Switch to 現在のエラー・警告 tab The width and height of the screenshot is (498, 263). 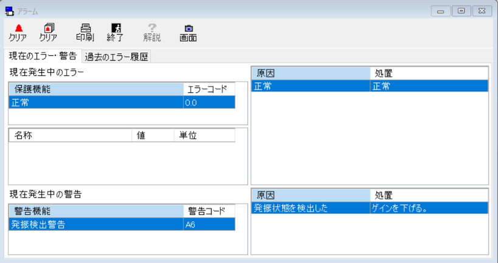coord(43,56)
